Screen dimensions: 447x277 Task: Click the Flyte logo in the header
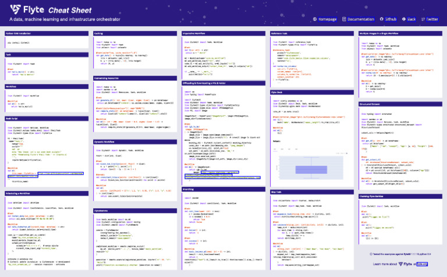[x=27, y=10]
